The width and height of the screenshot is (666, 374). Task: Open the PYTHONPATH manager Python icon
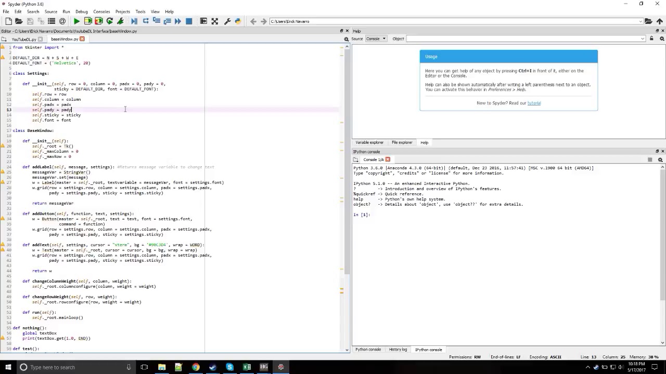coord(238,21)
